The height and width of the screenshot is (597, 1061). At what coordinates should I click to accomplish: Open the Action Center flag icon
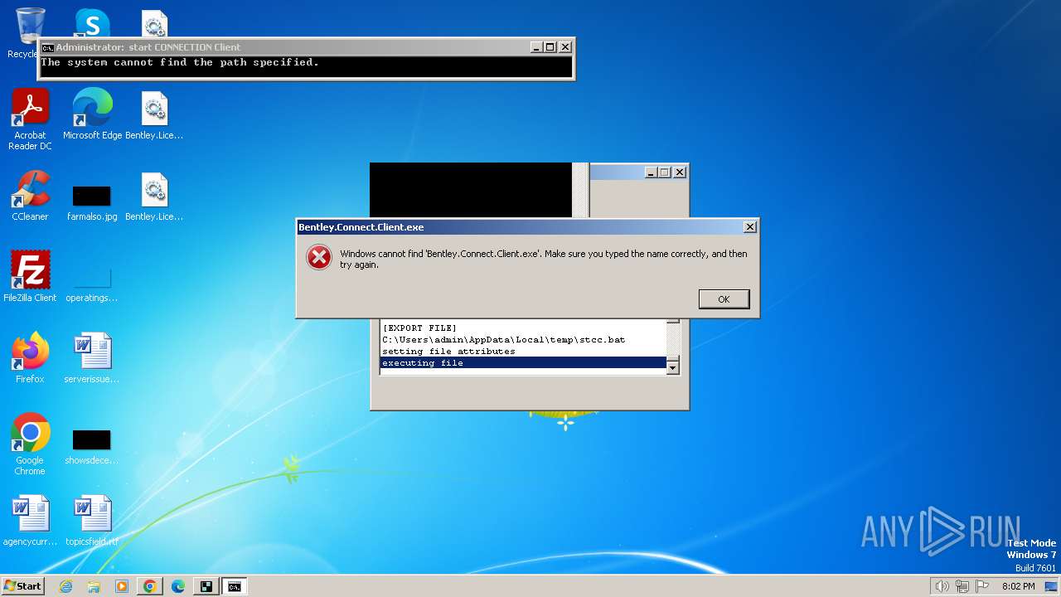pyautogui.click(x=982, y=586)
